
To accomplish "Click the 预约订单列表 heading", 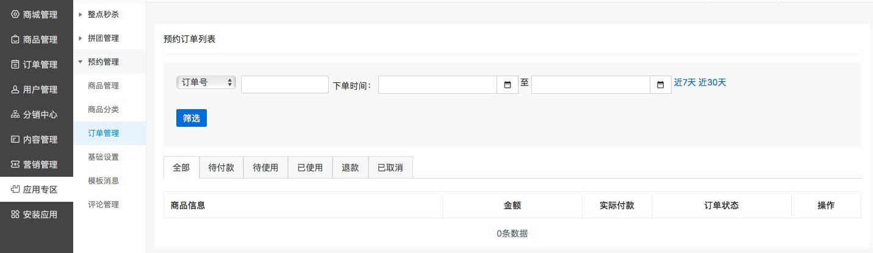I will 190,39.
